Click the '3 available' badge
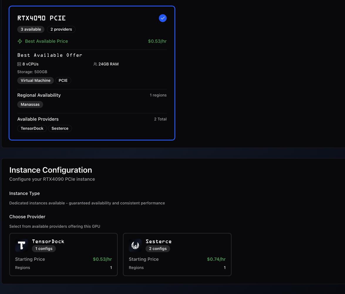Screen dimensions: 345x294 (31, 29)
